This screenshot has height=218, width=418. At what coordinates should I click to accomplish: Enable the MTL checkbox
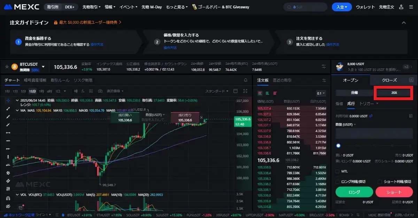click(x=337, y=171)
